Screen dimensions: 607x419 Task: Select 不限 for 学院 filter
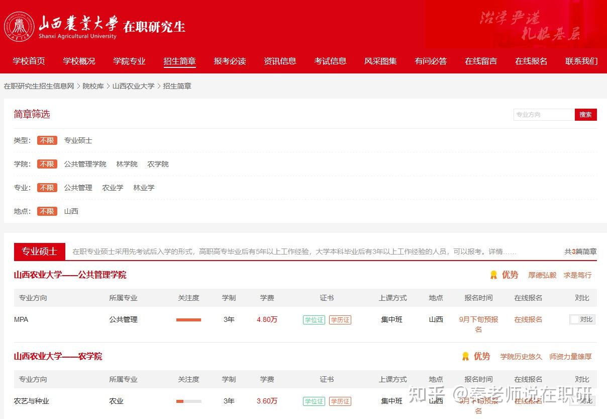(x=47, y=164)
